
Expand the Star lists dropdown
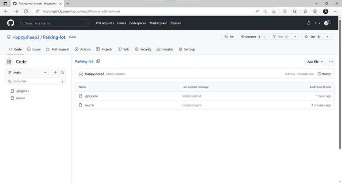pos(327,37)
